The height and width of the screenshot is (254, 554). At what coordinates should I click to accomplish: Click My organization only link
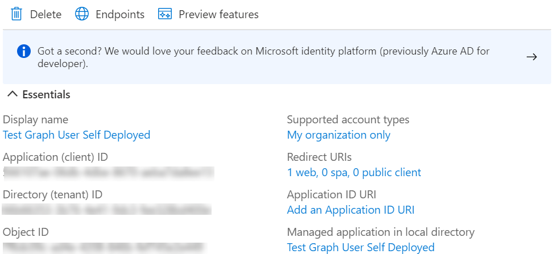pos(339,135)
